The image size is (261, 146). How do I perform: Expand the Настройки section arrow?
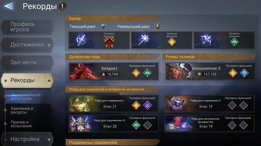pyautogui.click(x=49, y=140)
